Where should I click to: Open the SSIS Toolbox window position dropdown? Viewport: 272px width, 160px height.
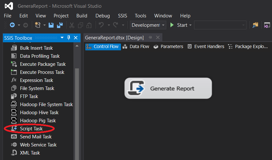coord(62,37)
